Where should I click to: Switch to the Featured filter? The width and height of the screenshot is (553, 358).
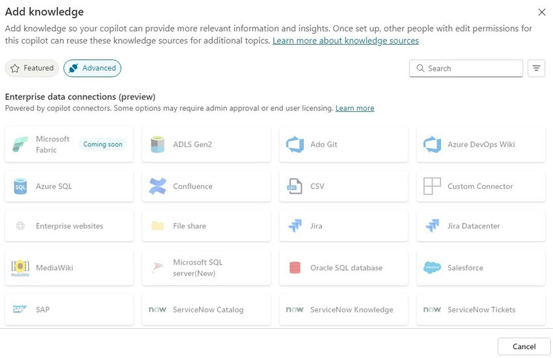point(32,68)
